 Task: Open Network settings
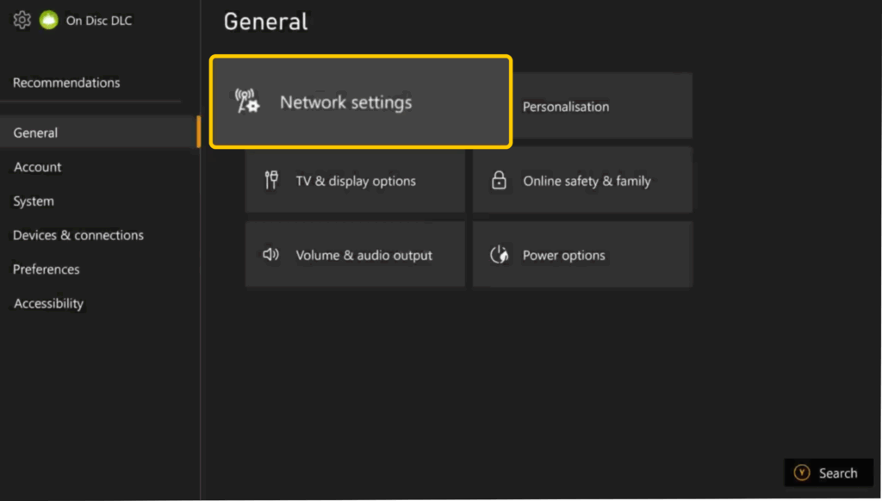[x=360, y=102]
